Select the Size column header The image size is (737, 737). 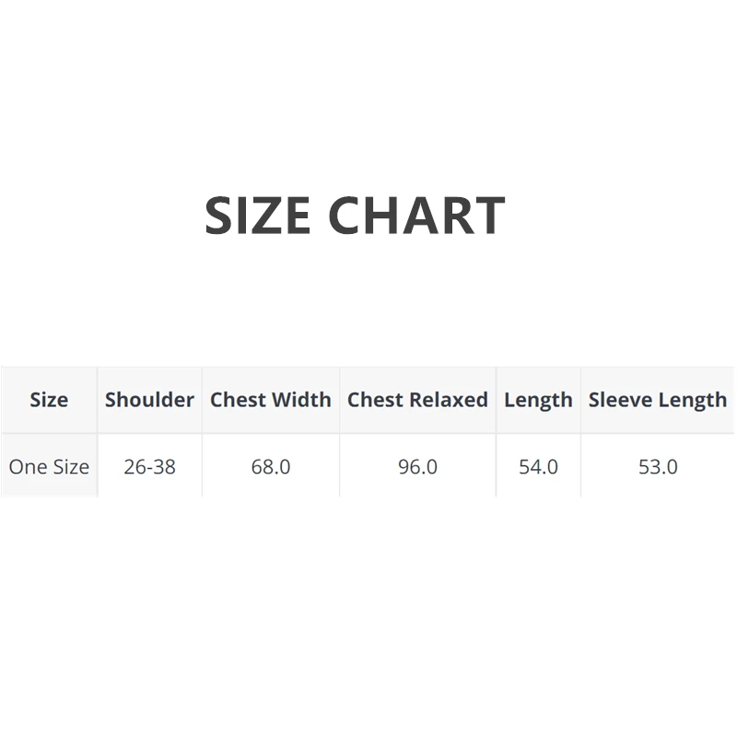coord(49,400)
